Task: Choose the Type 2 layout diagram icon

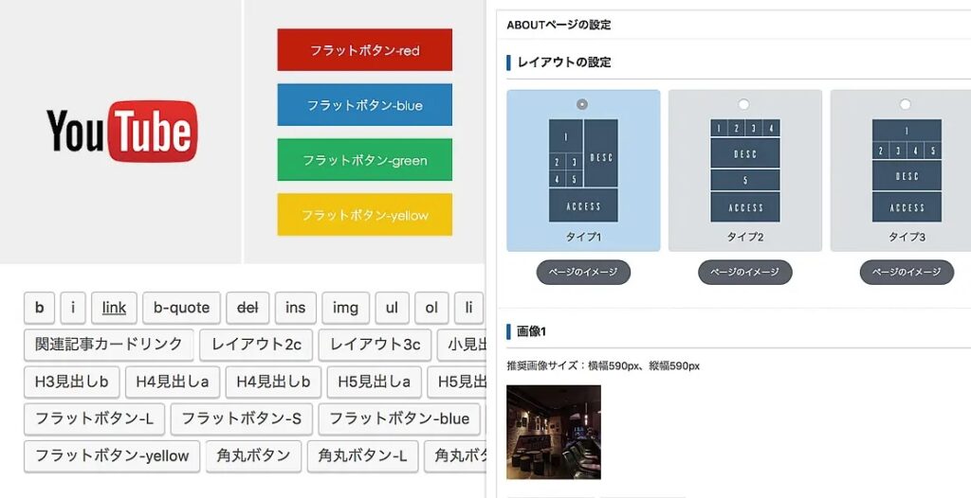Action: 745,170
